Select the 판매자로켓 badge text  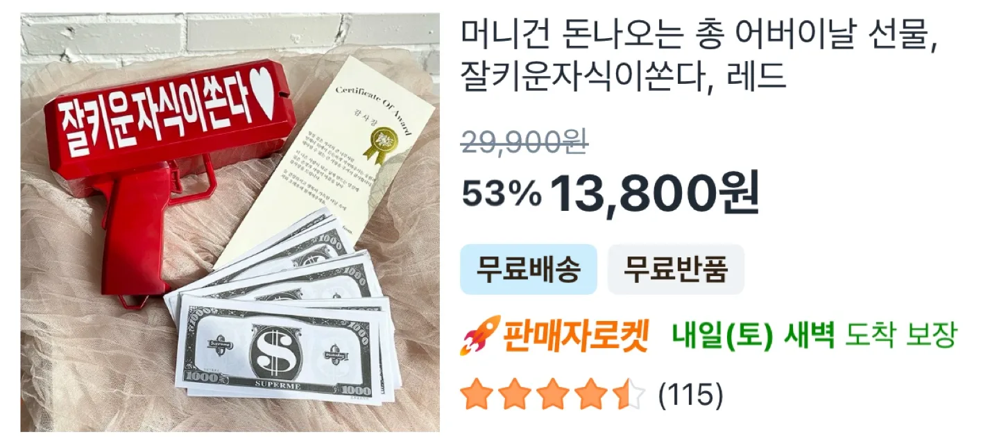coord(576,336)
